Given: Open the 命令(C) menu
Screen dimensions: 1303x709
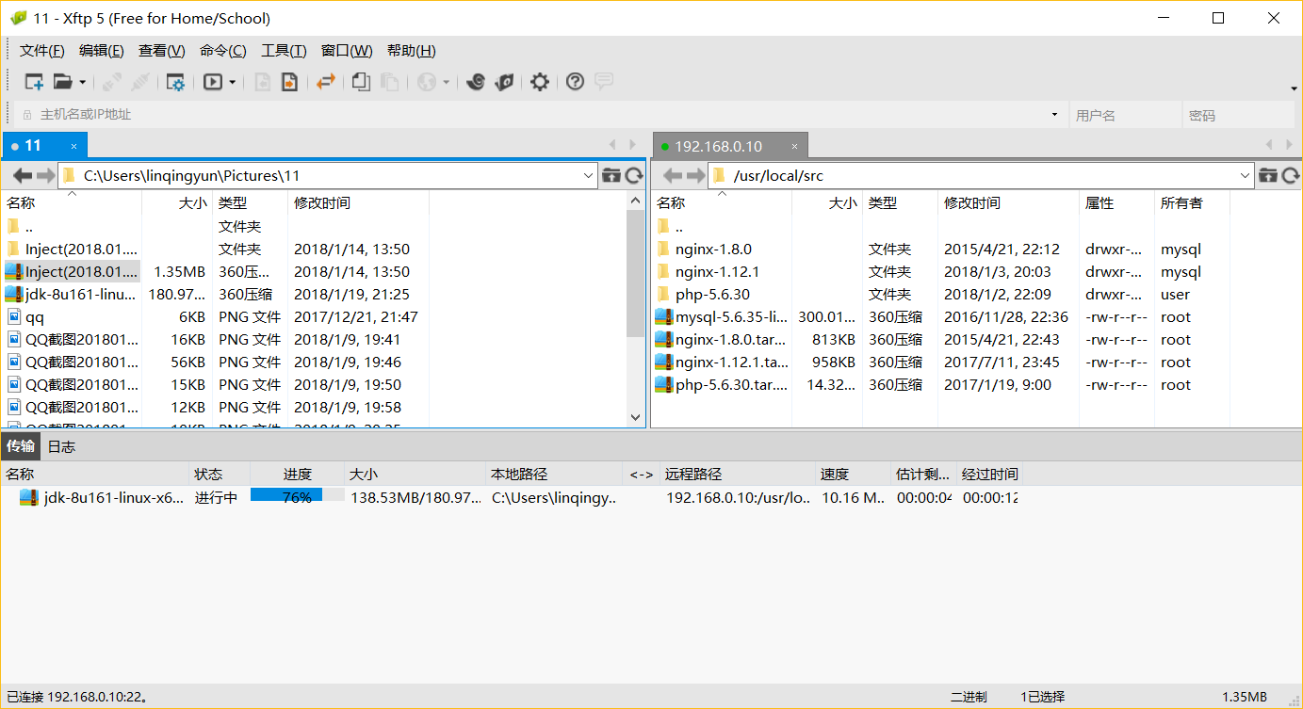Looking at the screenshot, I should [x=223, y=51].
